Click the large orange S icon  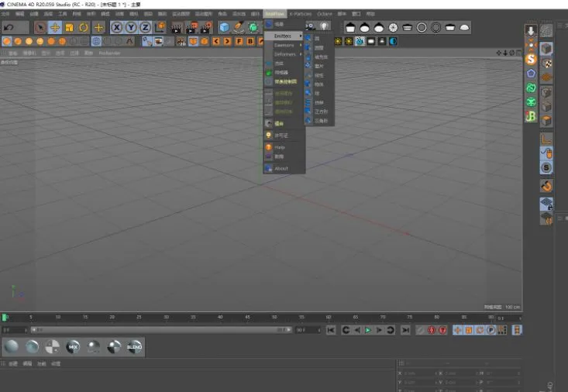pyautogui.click(x=531, y=59)
